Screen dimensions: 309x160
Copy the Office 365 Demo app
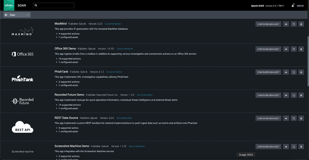(x=293, y=49)
